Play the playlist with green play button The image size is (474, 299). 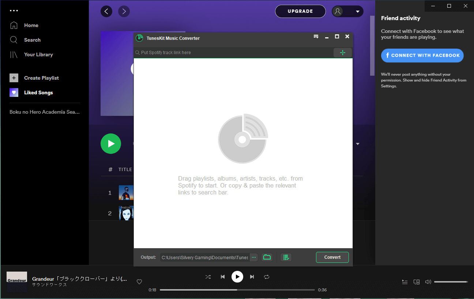pos(111,144)
